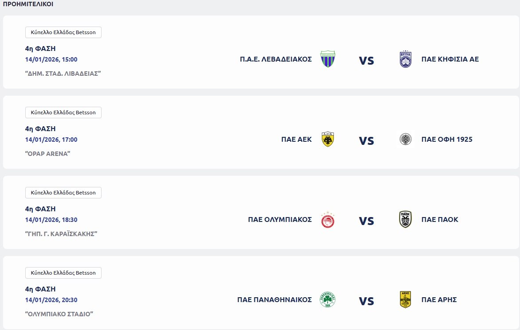
Task: Click the Panathinaikos green shamrock crest
Action: [328, 300]
